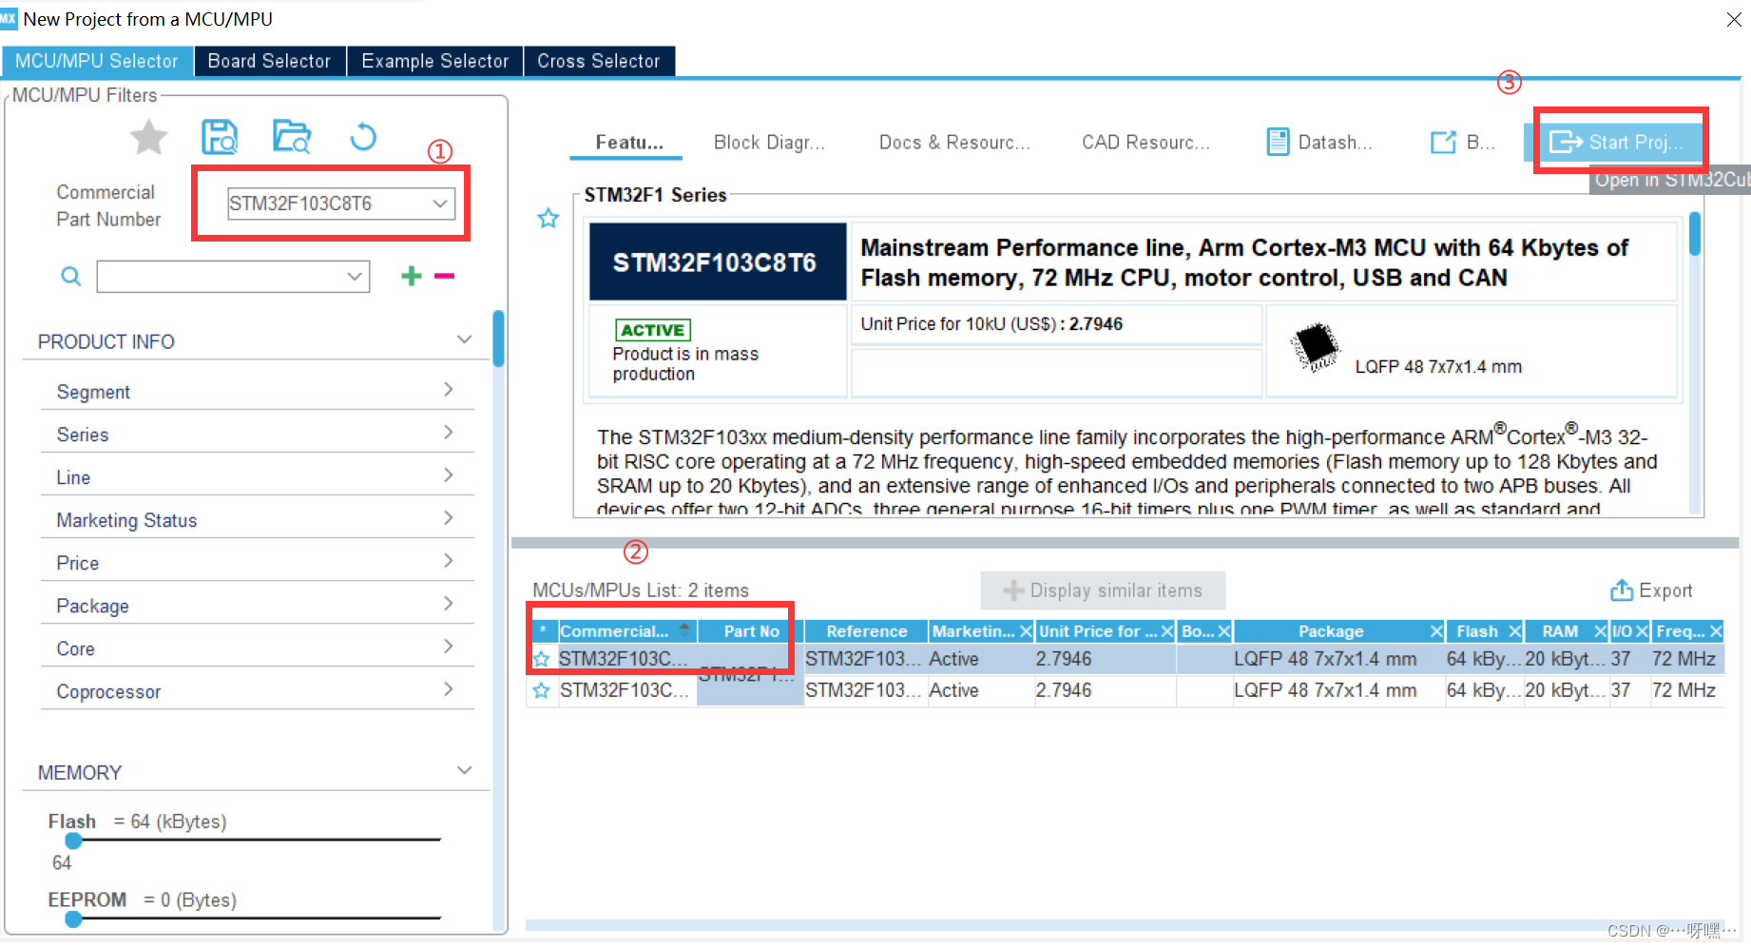Adjust the EEPROM slider handle

click(x=73, y=919)
